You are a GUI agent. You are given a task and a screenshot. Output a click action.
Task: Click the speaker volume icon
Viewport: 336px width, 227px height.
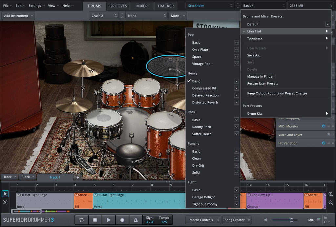pyautogui.click(x=266, y=220)
